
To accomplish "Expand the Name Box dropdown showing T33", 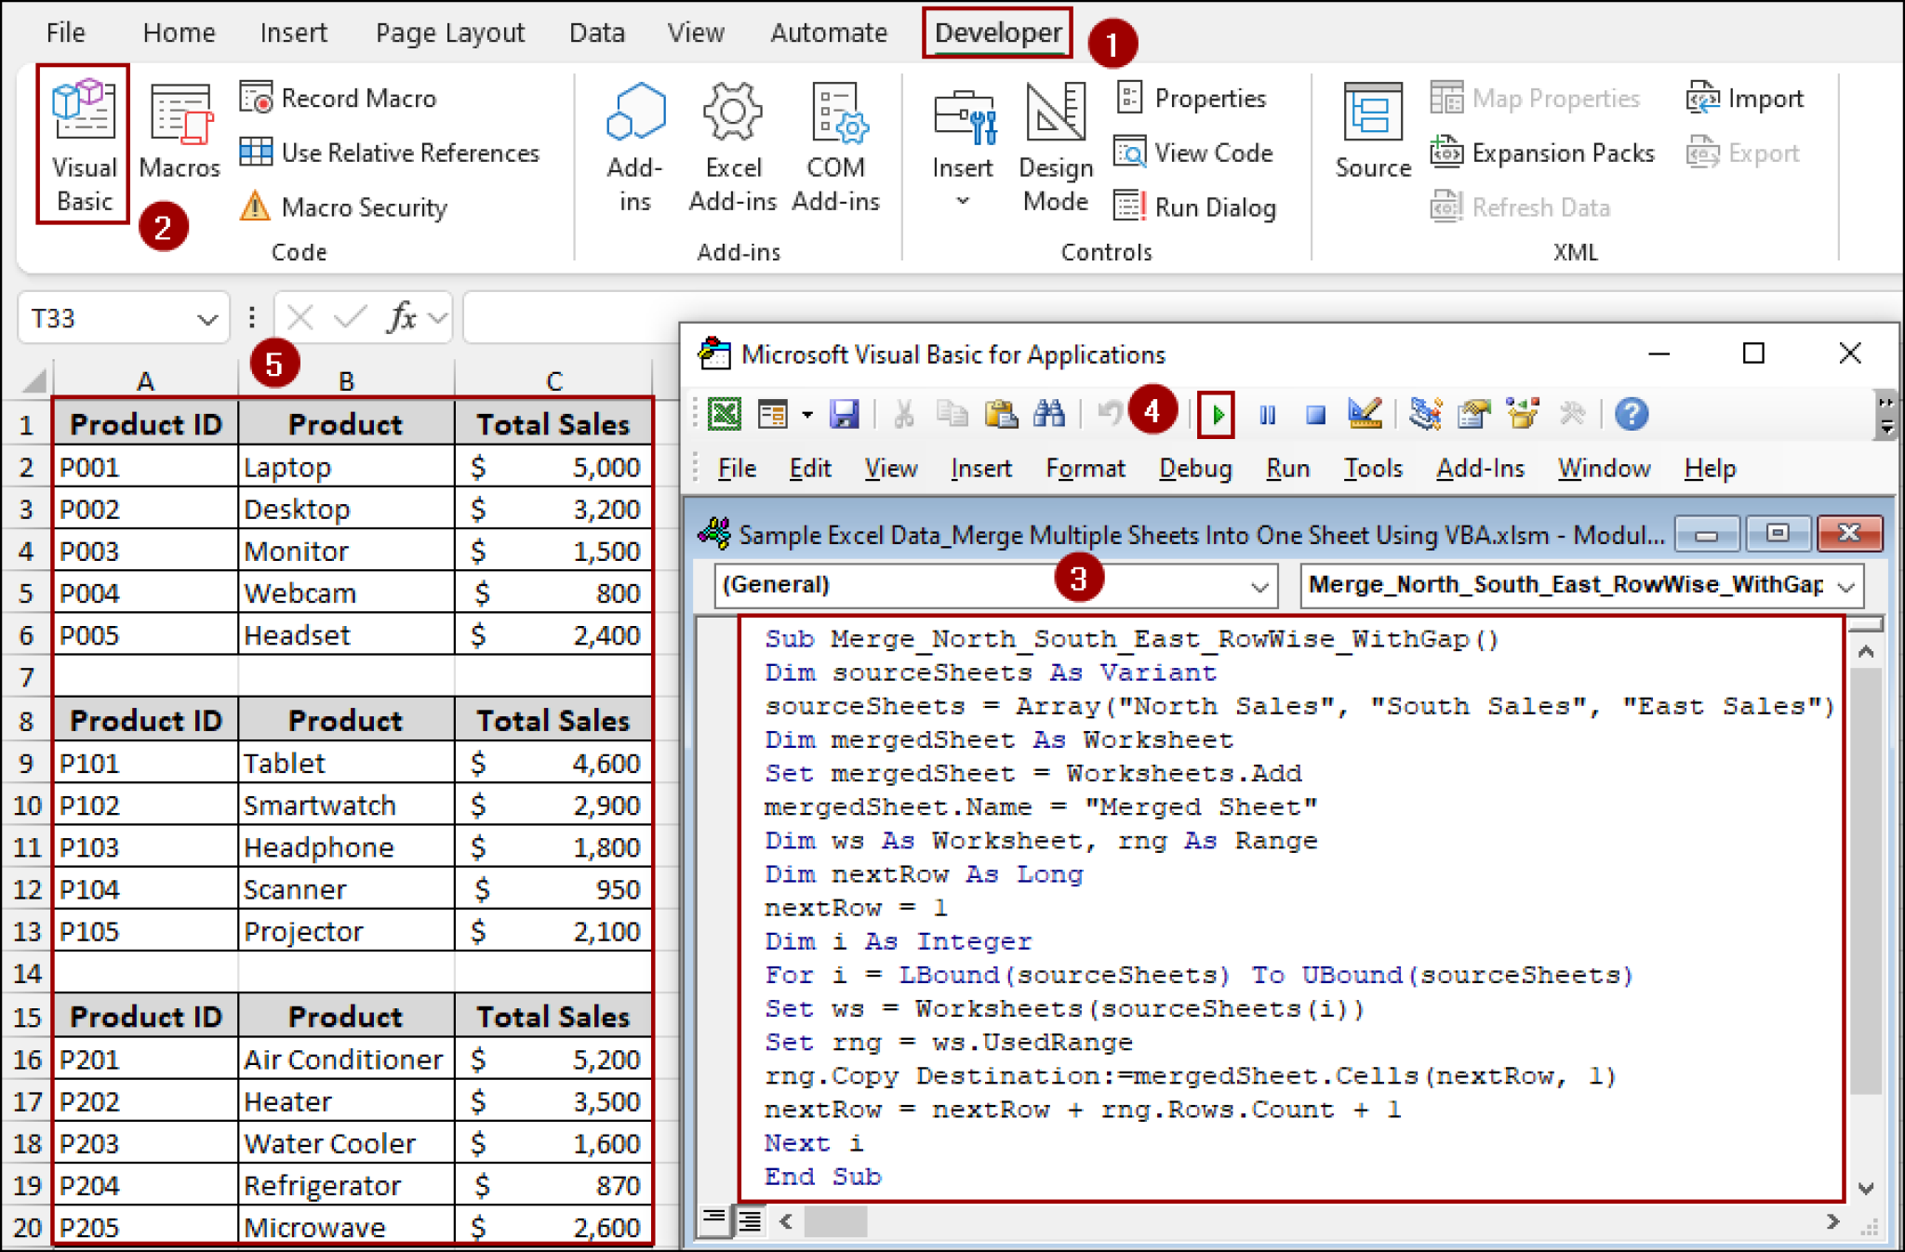I will click(206, 317).
